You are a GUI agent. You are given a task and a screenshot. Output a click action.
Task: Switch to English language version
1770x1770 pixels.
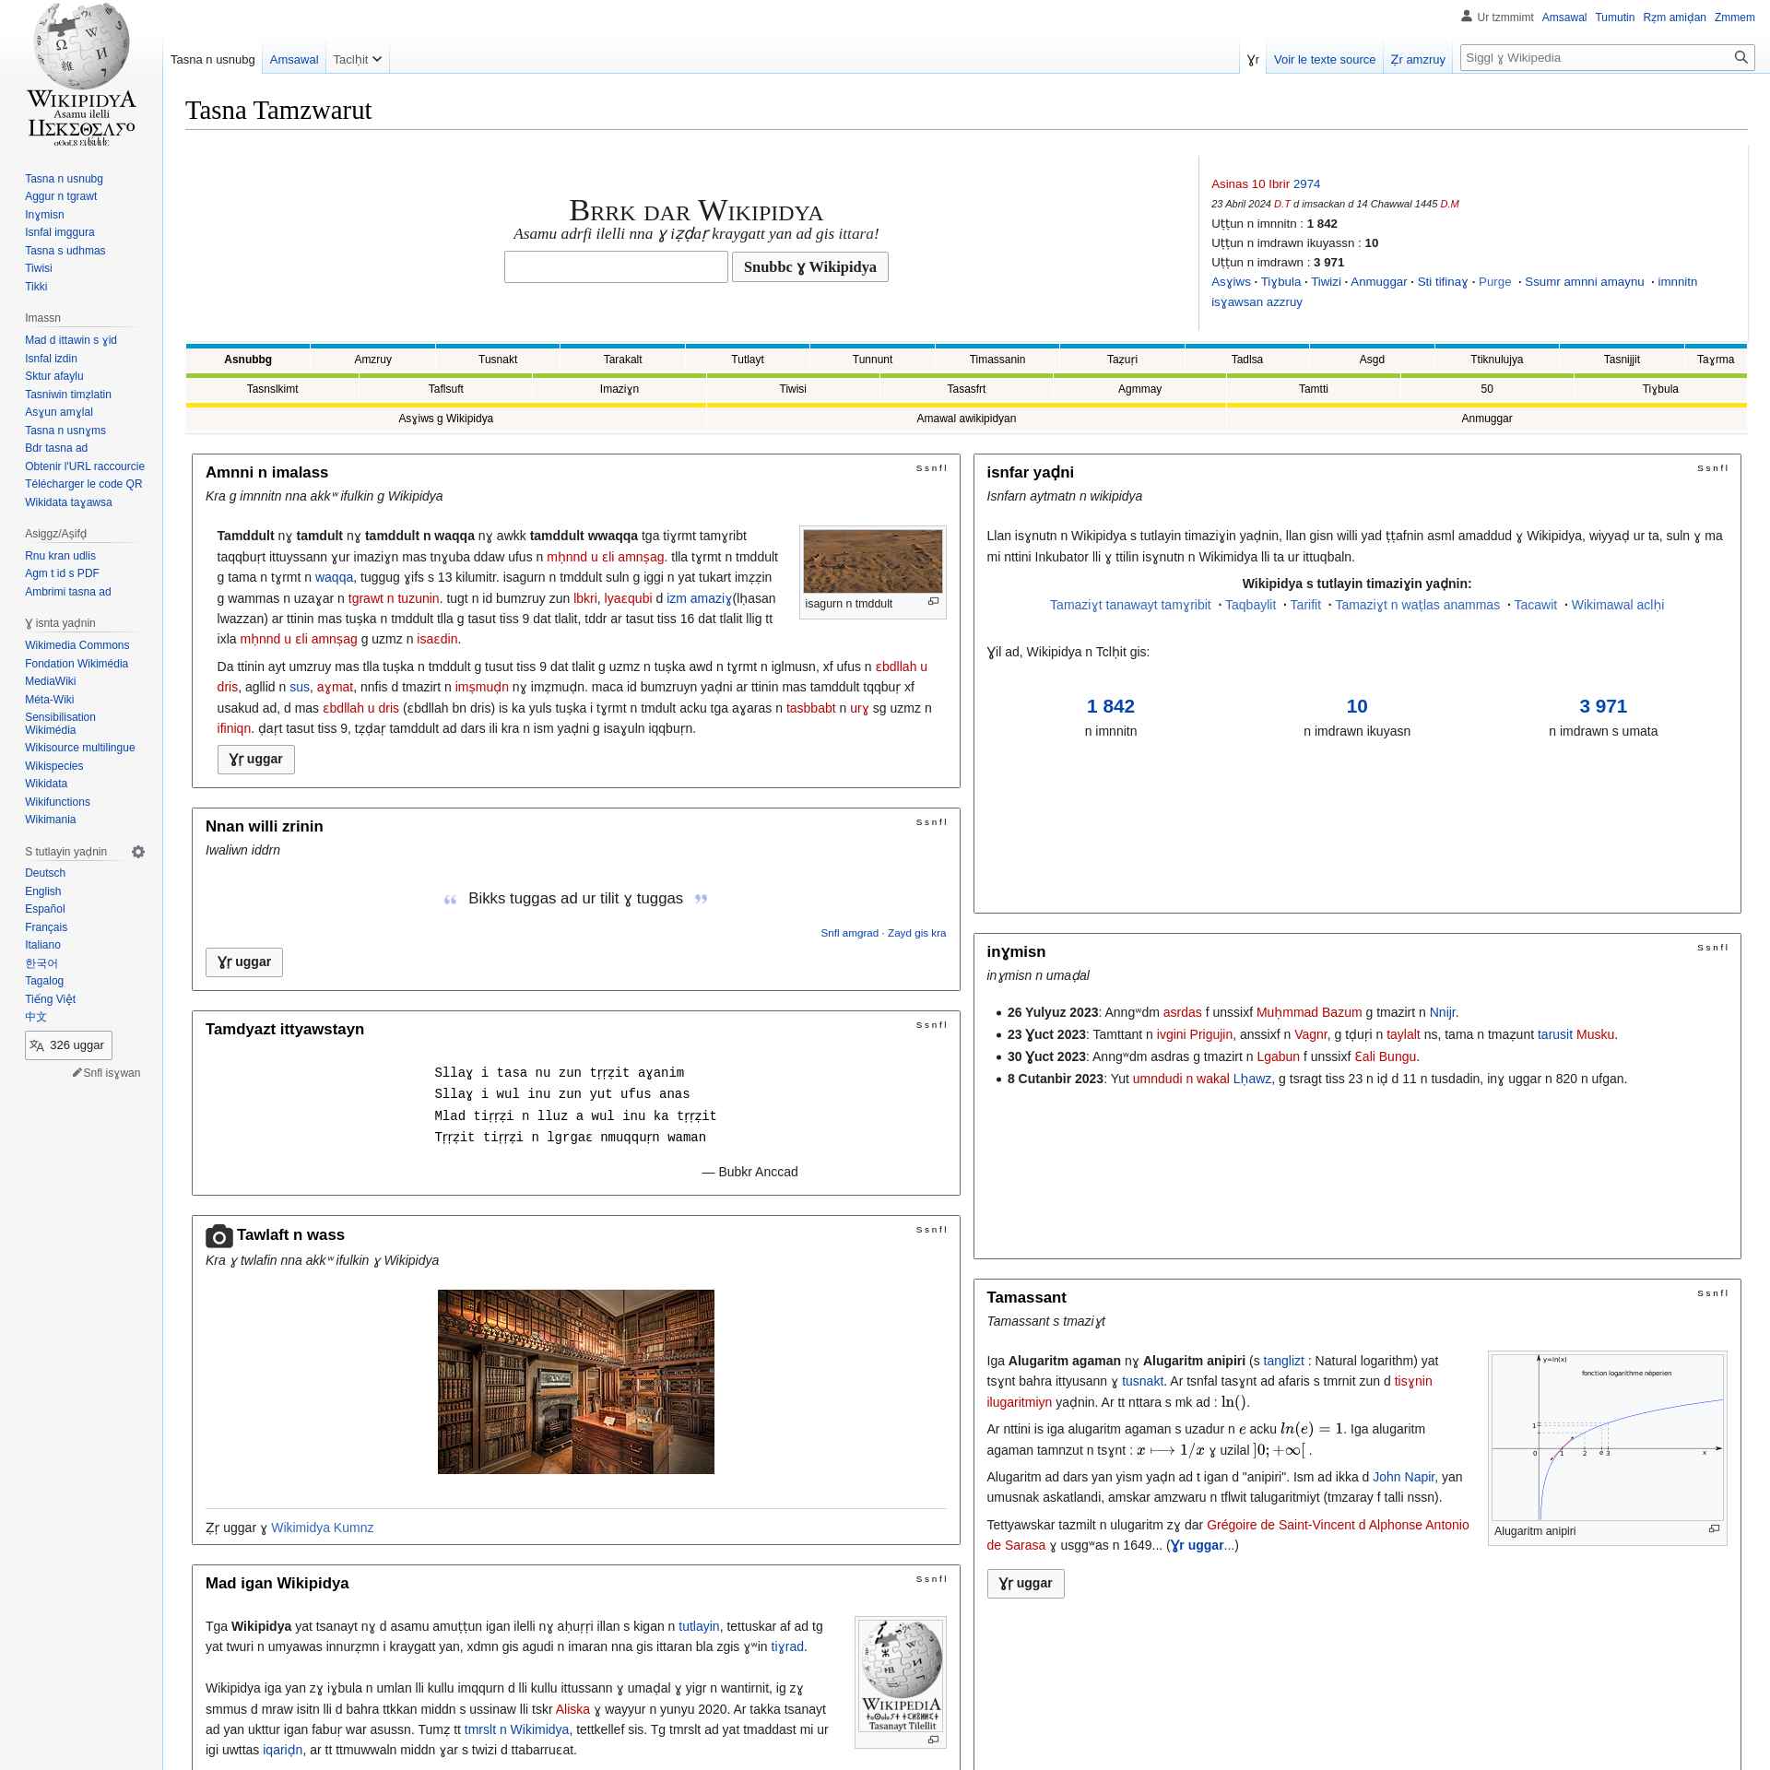click(x=43, y=891)
